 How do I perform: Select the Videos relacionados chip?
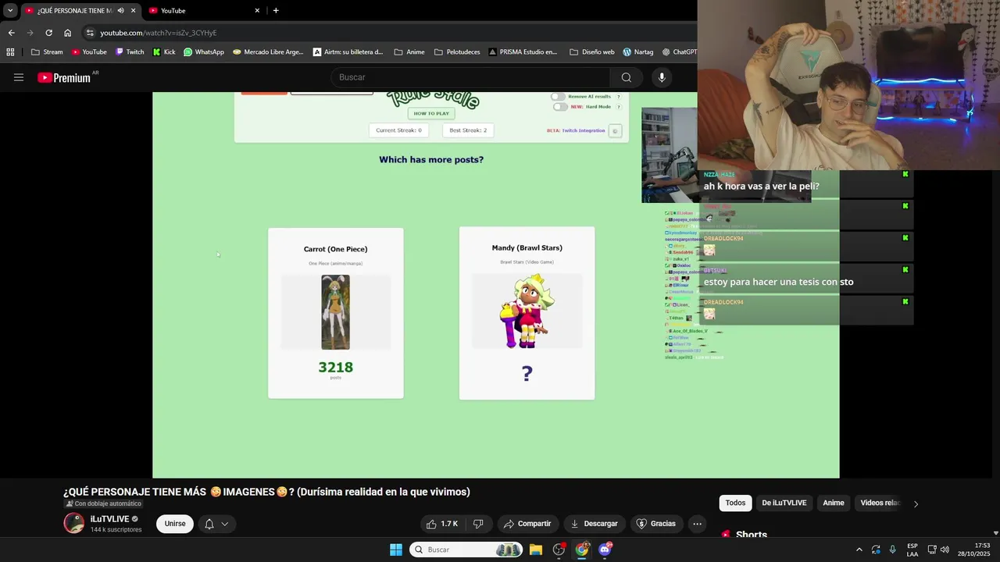pos(880,503)
